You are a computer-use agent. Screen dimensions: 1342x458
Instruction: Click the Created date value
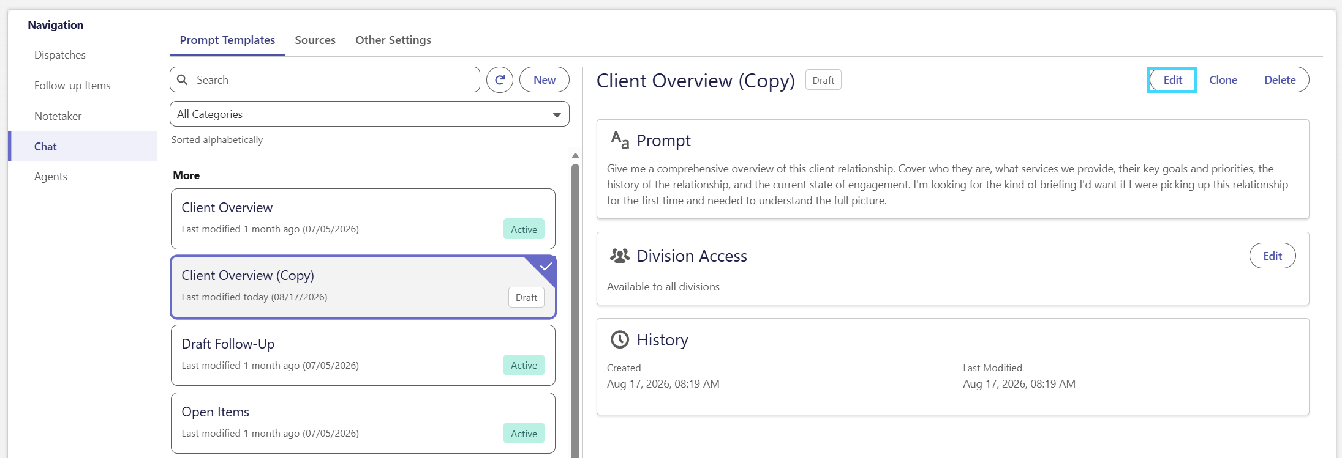pos(663,384)
